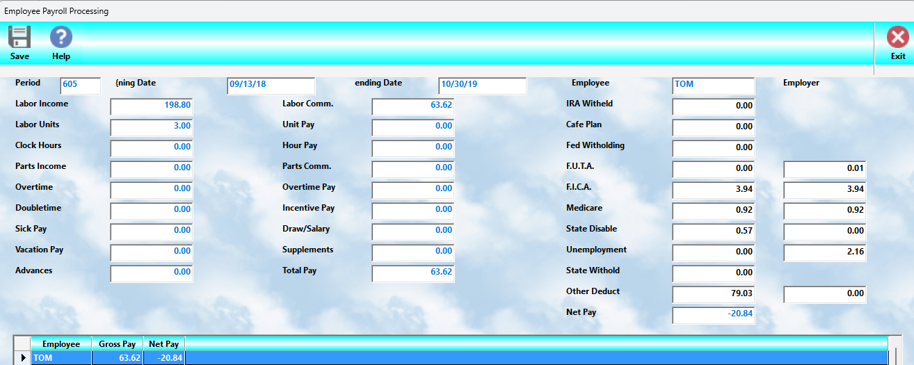Click the Save floppy disk icon
914x365 pixels.
pyautogui.click(x=19, y=37)
